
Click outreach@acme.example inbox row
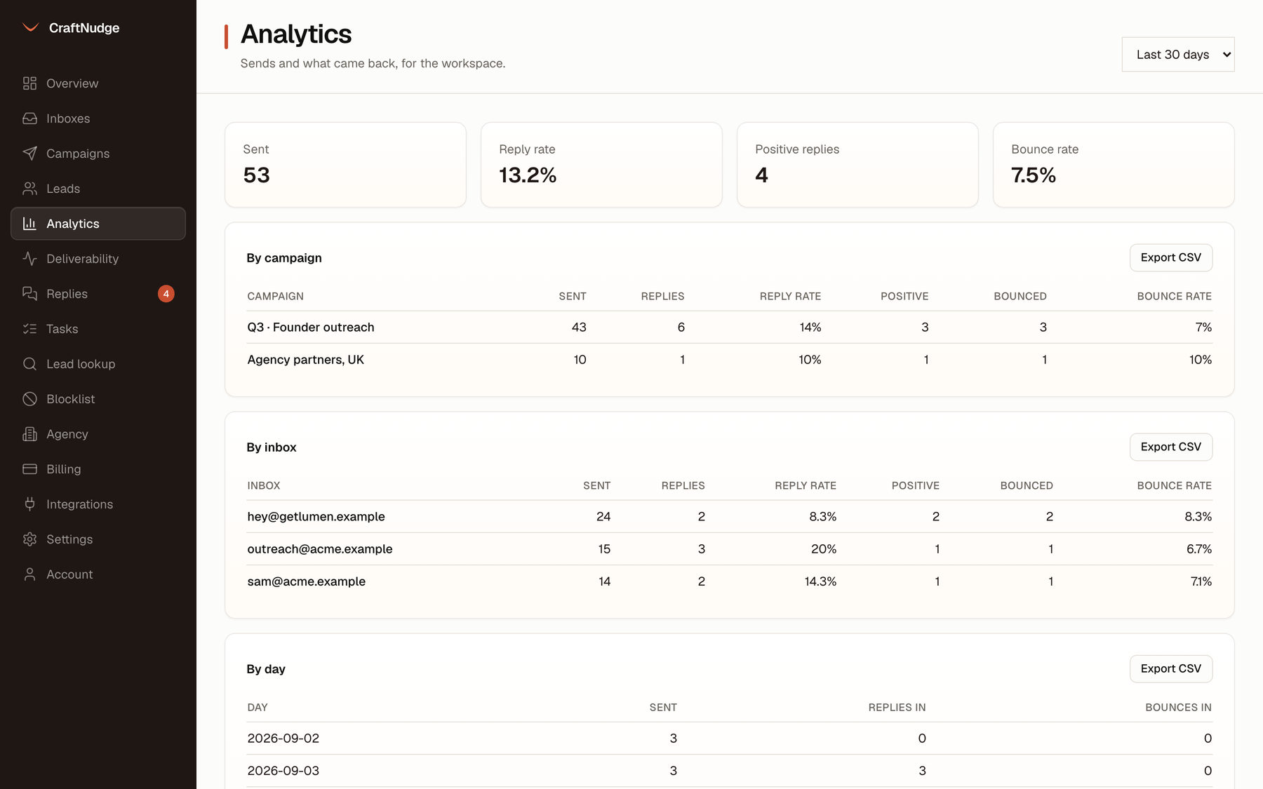[x=730, y=549]
